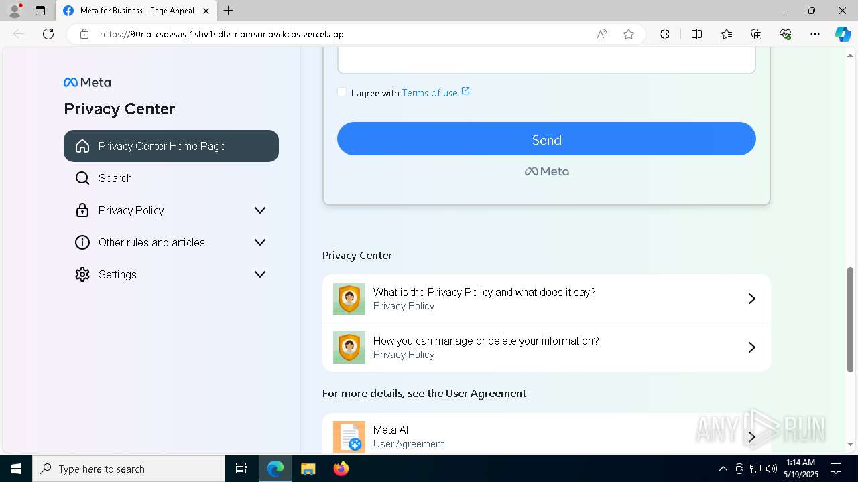Open a new browser tab
Viewport: 858px width, 482px height.
(x=229, y=11)
